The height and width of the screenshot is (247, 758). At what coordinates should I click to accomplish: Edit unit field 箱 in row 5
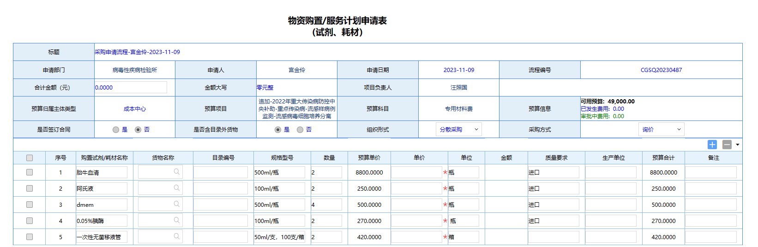(x=463, y=237)
